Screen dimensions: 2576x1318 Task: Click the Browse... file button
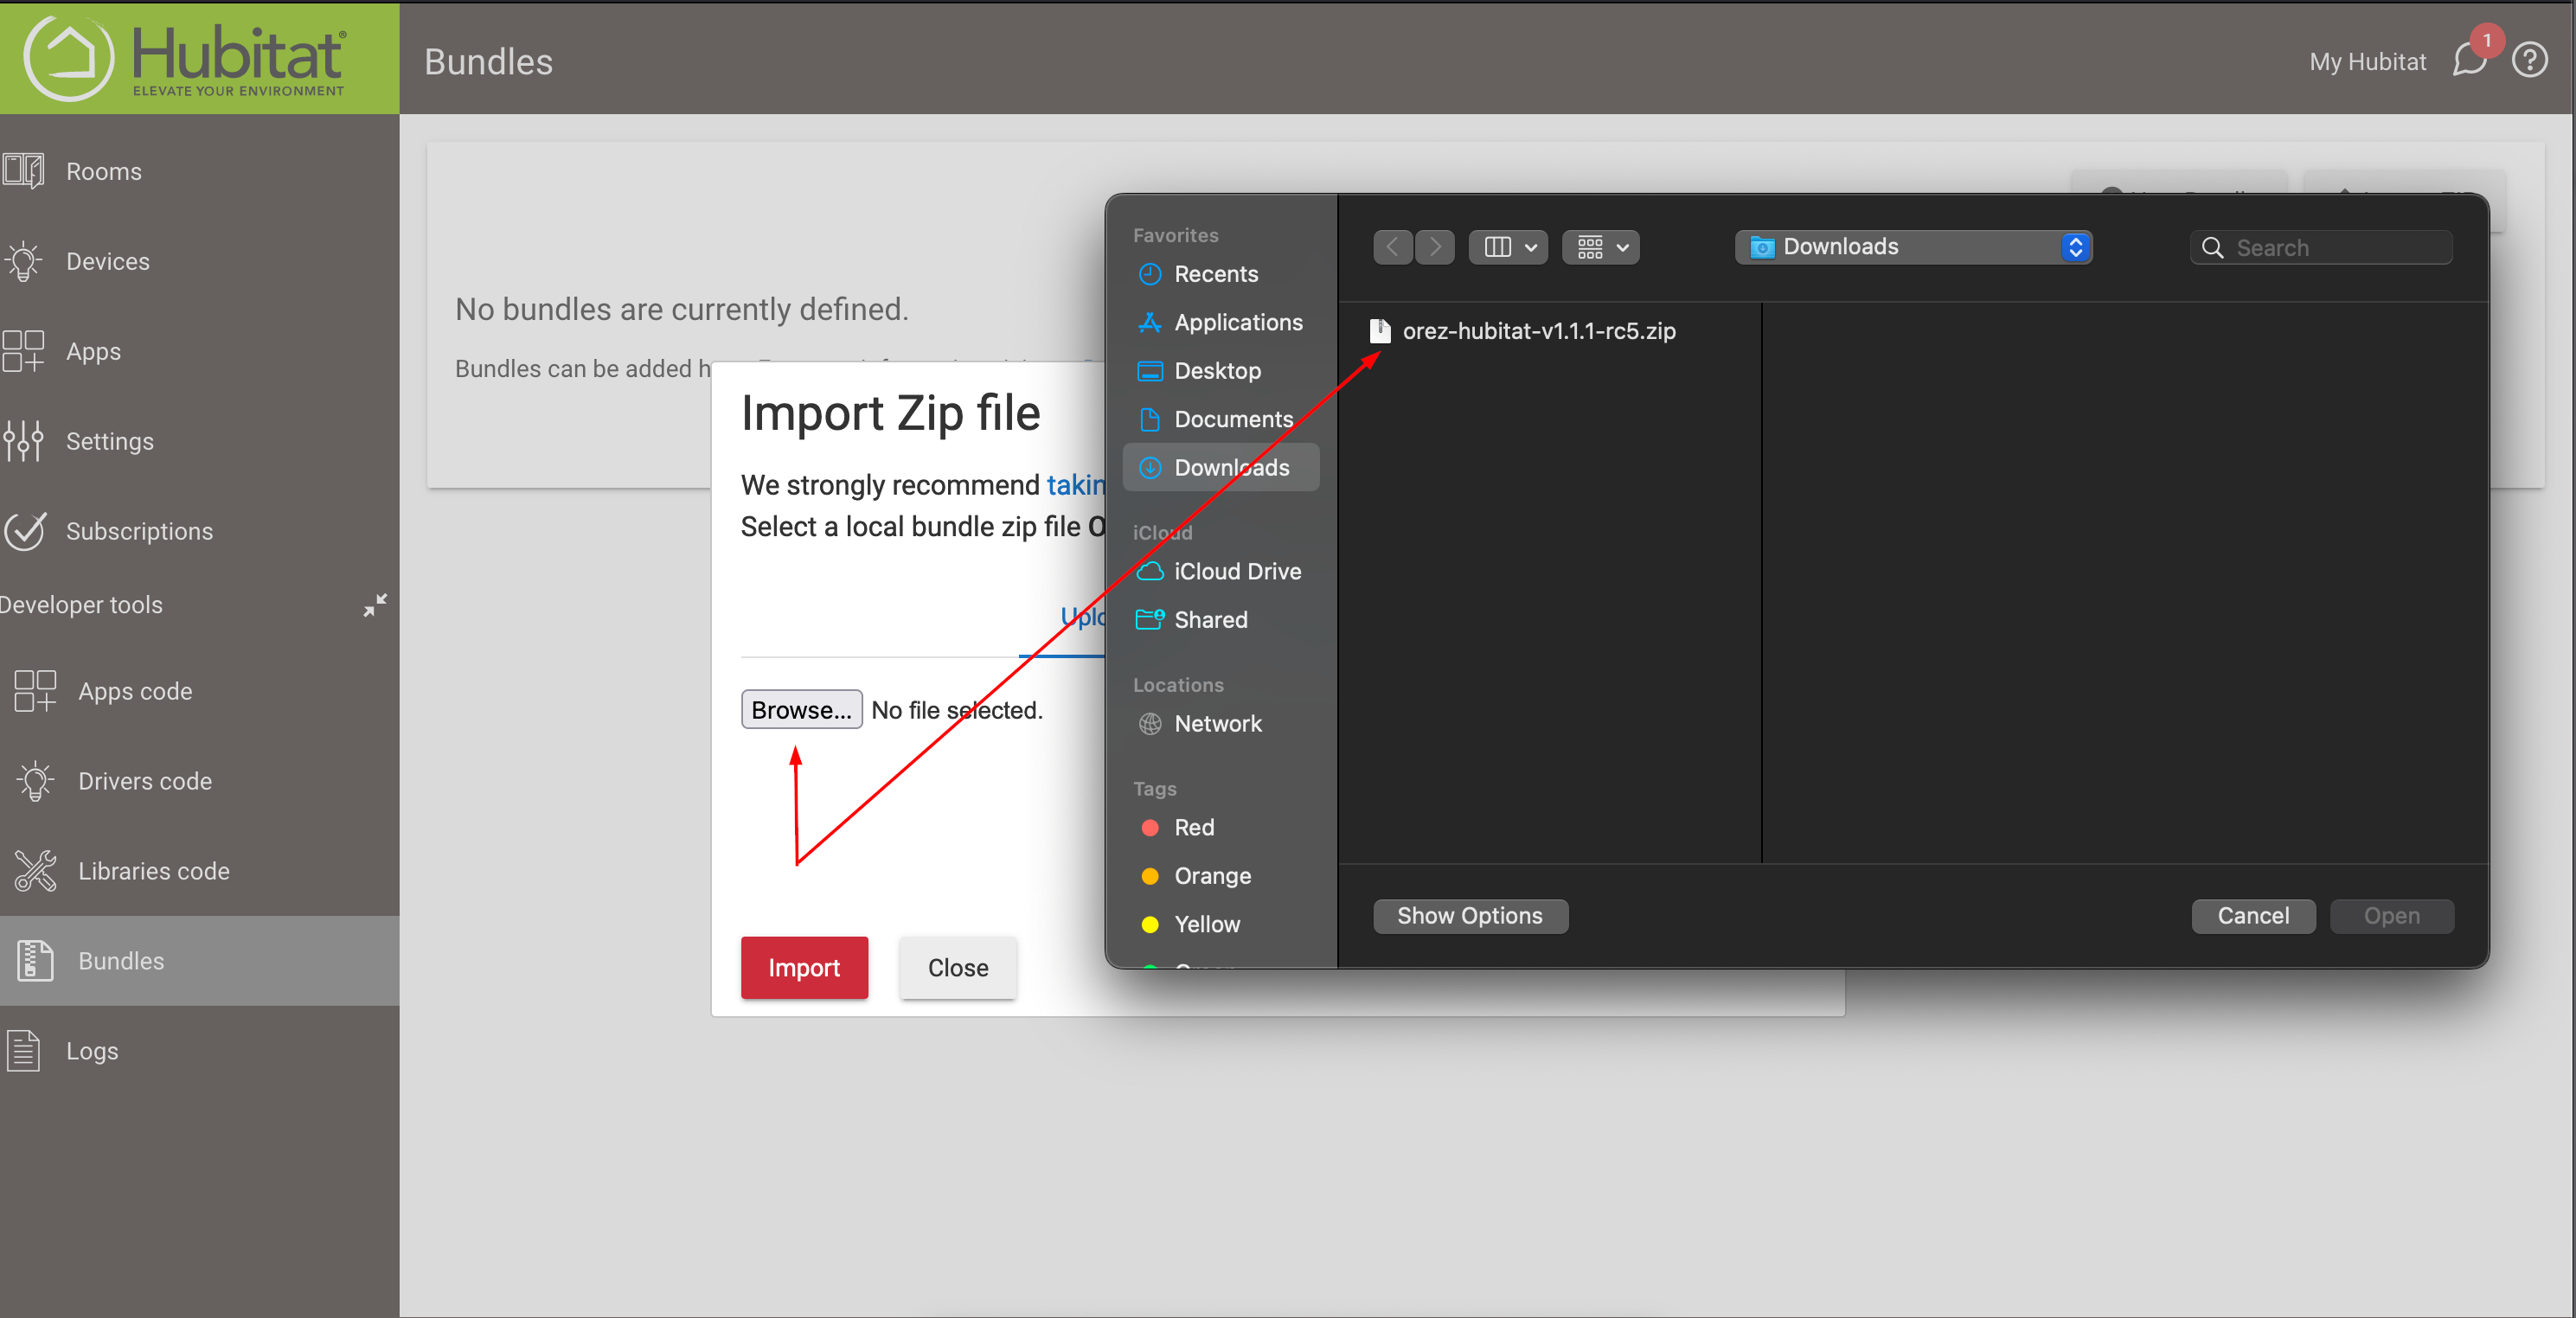801,710
